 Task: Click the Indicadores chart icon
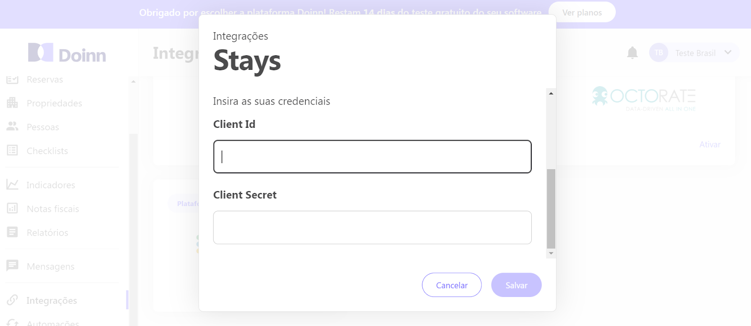[x=12, y=185]
